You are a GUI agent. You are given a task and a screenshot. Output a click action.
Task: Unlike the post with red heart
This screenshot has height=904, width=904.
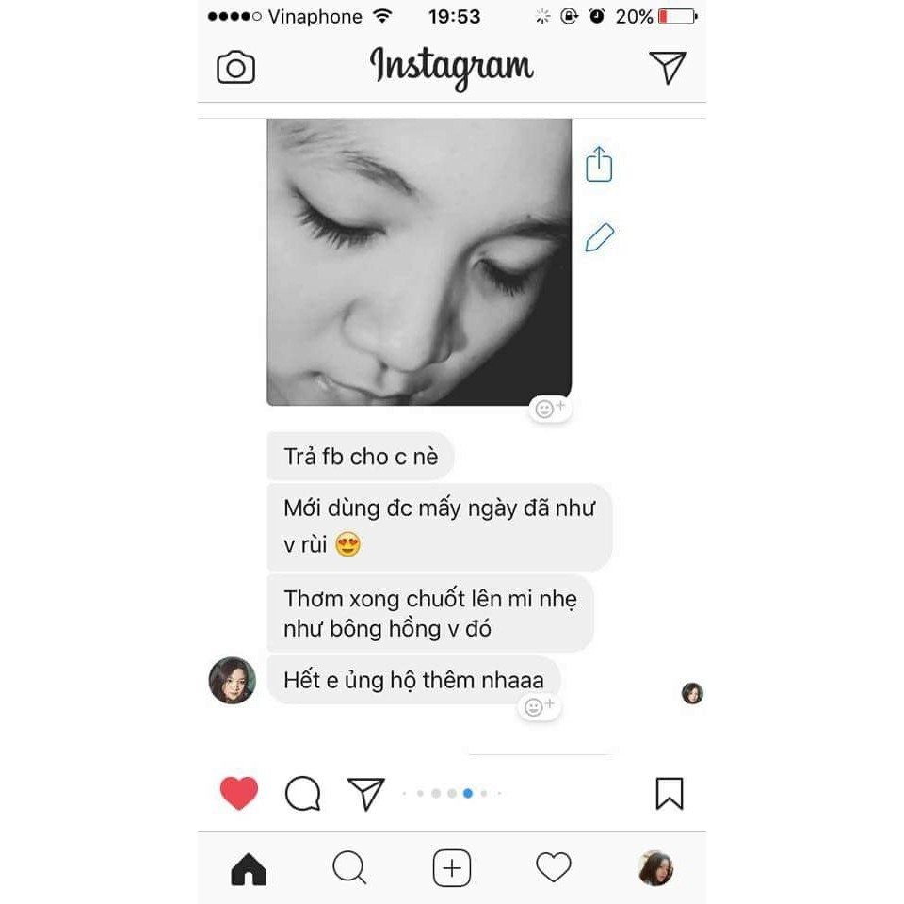(238, 793)
